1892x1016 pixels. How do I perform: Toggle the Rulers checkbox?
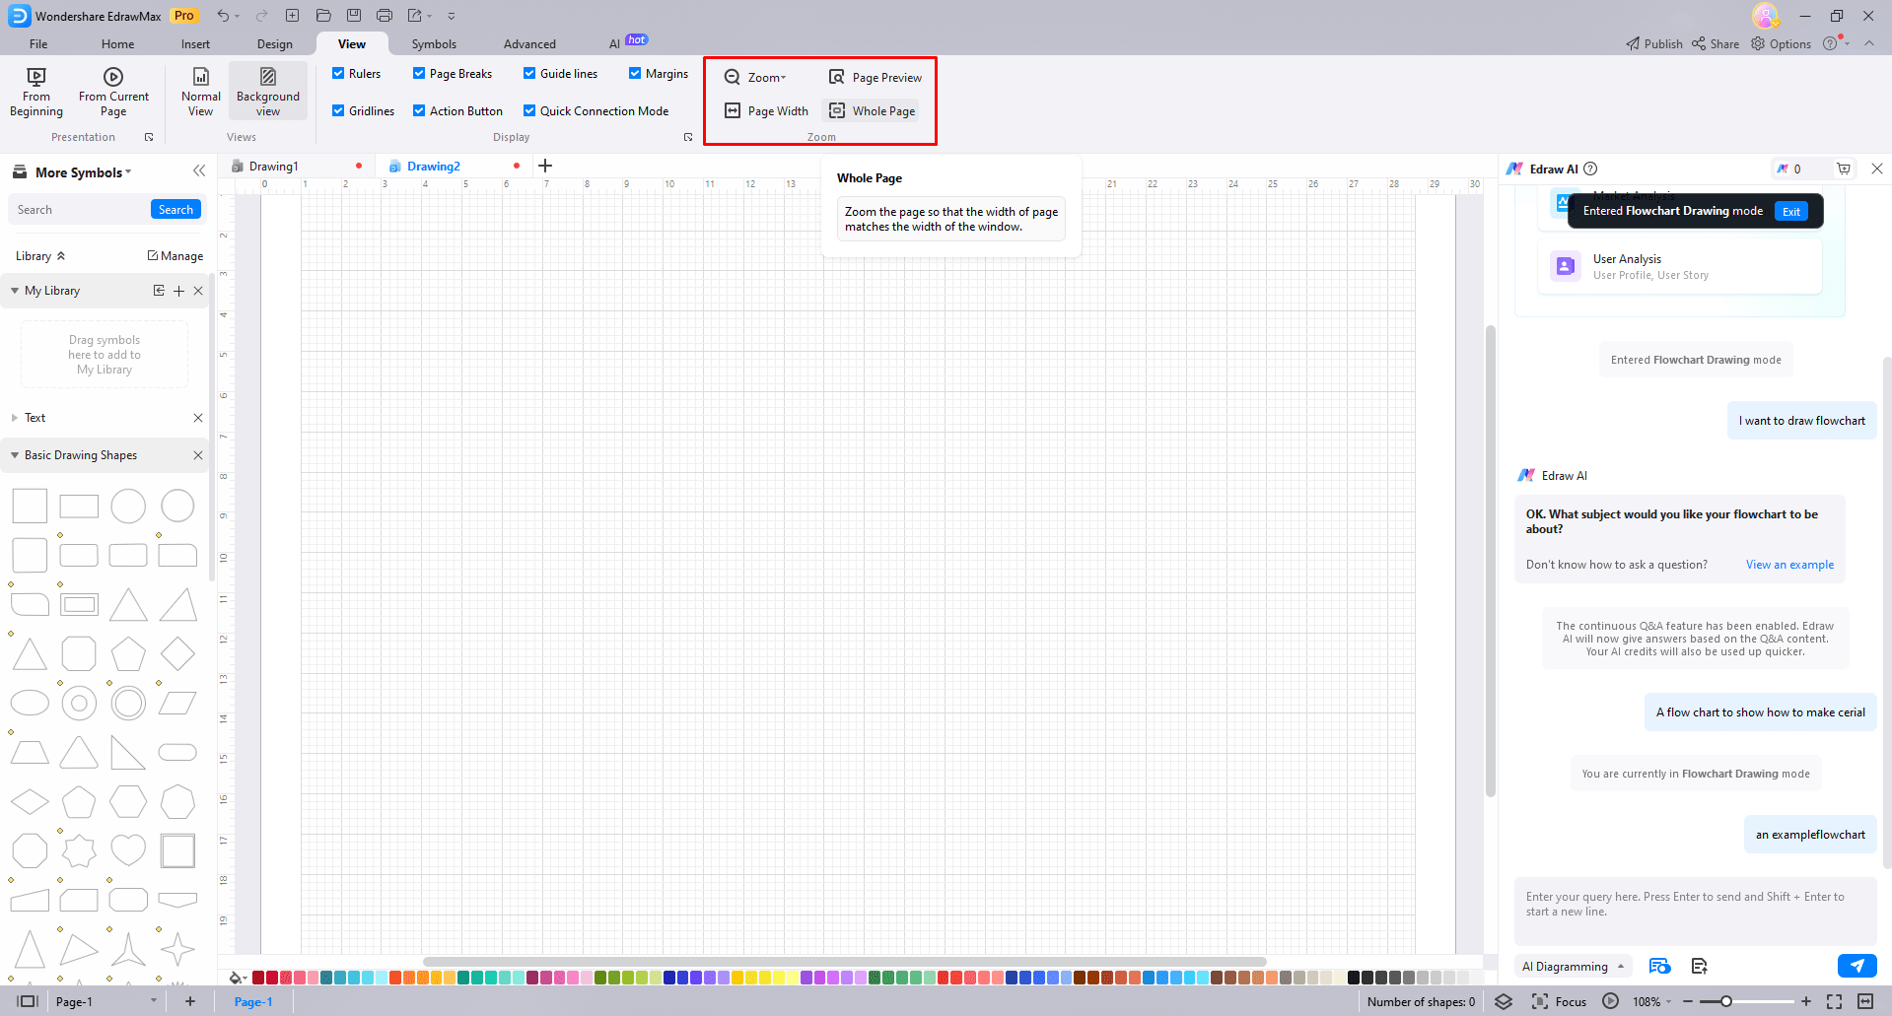pyautogui.click(x=338, y=74)
